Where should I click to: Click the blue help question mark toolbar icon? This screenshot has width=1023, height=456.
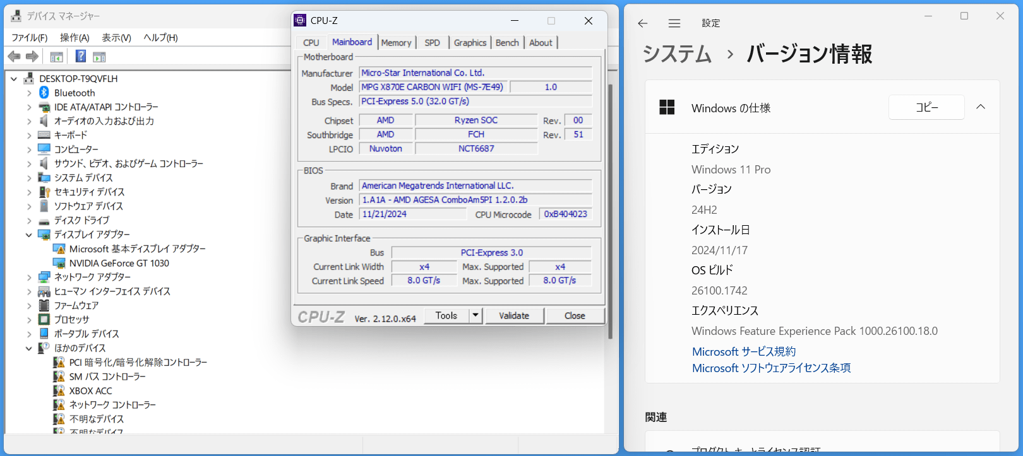(x=80, y=56)
